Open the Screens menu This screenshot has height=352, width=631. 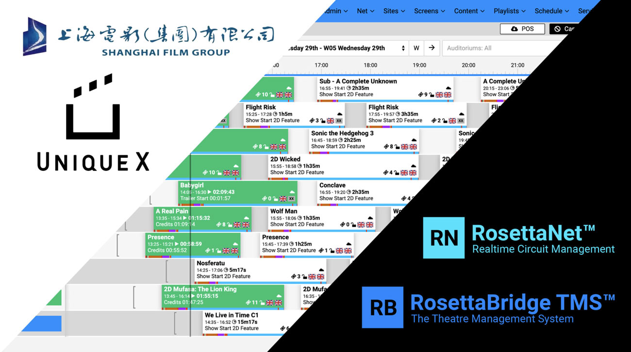430,11
